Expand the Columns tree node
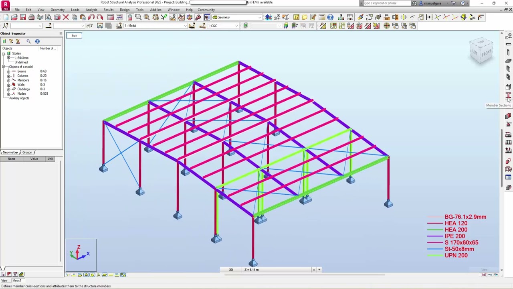 (x=8, y=76)
